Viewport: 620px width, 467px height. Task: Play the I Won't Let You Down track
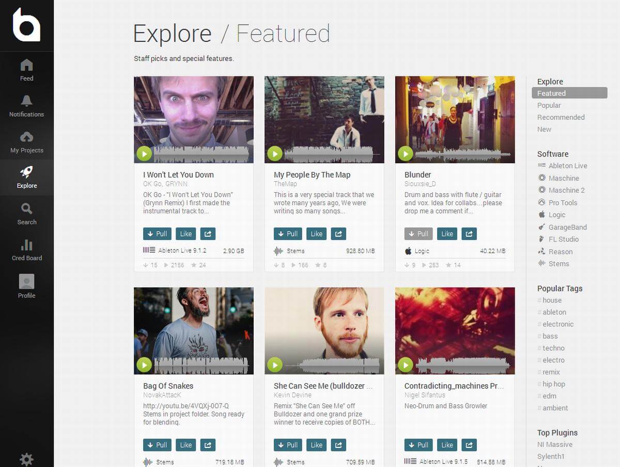point(144,153)
